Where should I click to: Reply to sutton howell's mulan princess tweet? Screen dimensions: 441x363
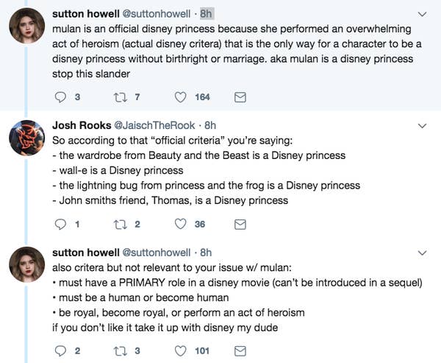tap(61, 97)
